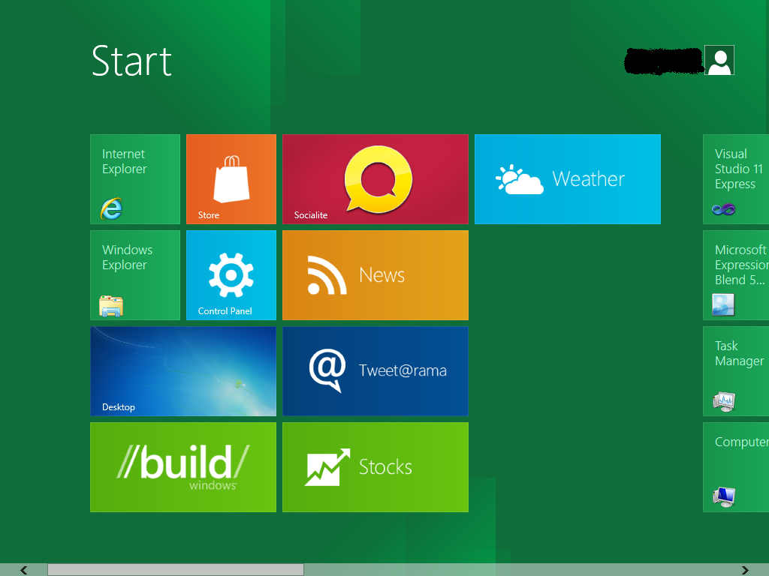
Task: Click the scrollbar left arrow
Action: coord(23,570)
